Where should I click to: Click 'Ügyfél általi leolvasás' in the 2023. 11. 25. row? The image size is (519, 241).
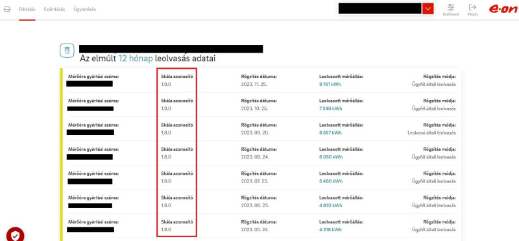(x=434, y=84)
